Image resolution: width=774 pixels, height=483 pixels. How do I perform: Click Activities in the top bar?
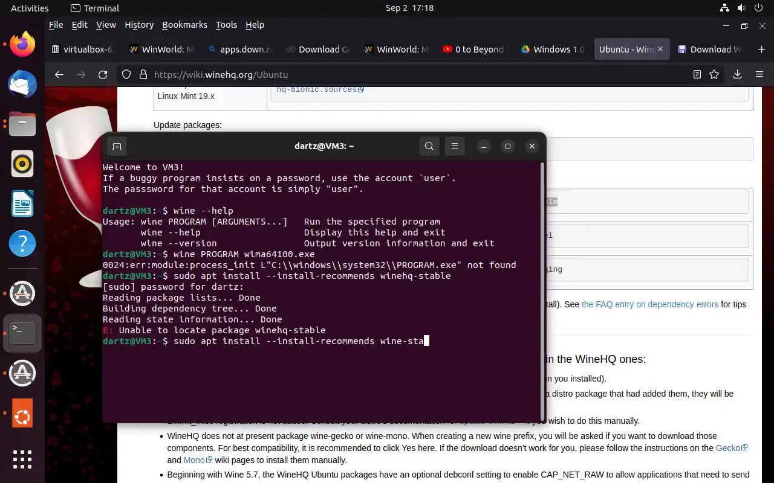[30, 8]
